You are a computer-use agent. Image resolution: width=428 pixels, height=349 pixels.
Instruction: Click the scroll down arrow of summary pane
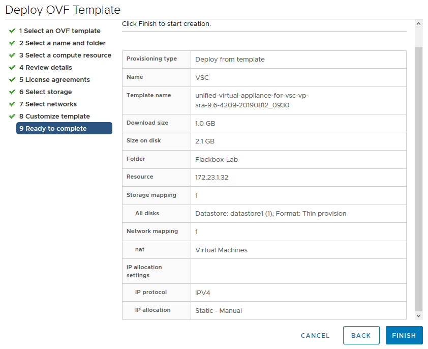click(x=418, y=316)
